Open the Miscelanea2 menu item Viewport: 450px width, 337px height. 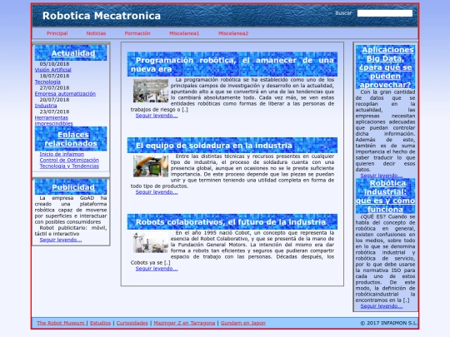pyautogui.click(x=233, y=33)
